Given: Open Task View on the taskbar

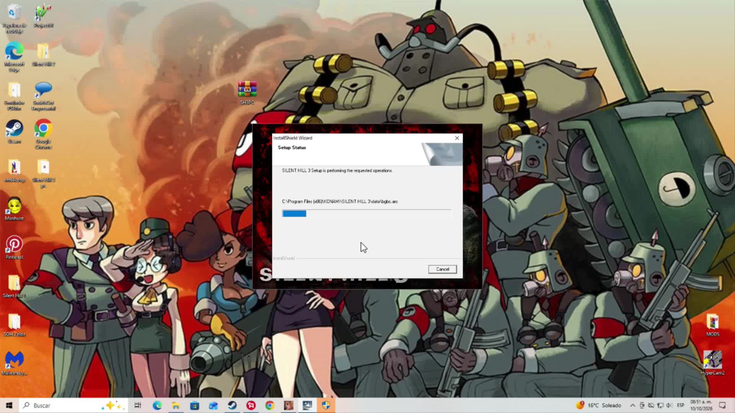Looking at the screenshot, I should [x=138, y=405].
